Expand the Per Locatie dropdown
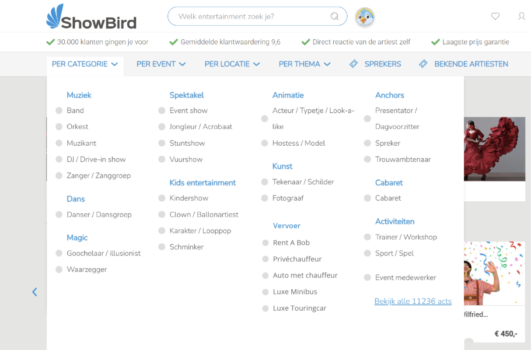Viewport: 531px width, 350px height. pyautogui.click(x=232, y=64)
